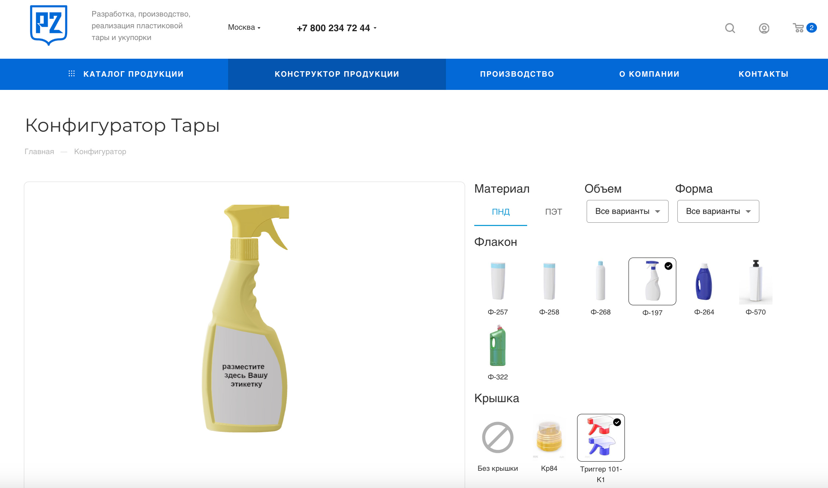Select the Ф-258 bottle

coord(549,281)
